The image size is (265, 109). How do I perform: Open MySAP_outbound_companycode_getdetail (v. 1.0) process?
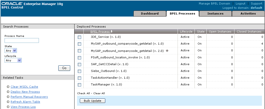(x=127, y=44)
